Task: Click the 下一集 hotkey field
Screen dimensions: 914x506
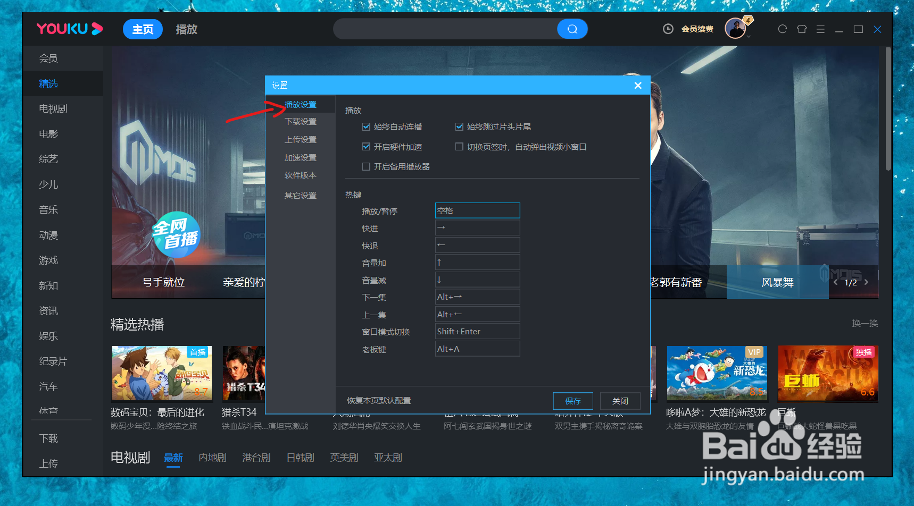Action: point(478,297)
